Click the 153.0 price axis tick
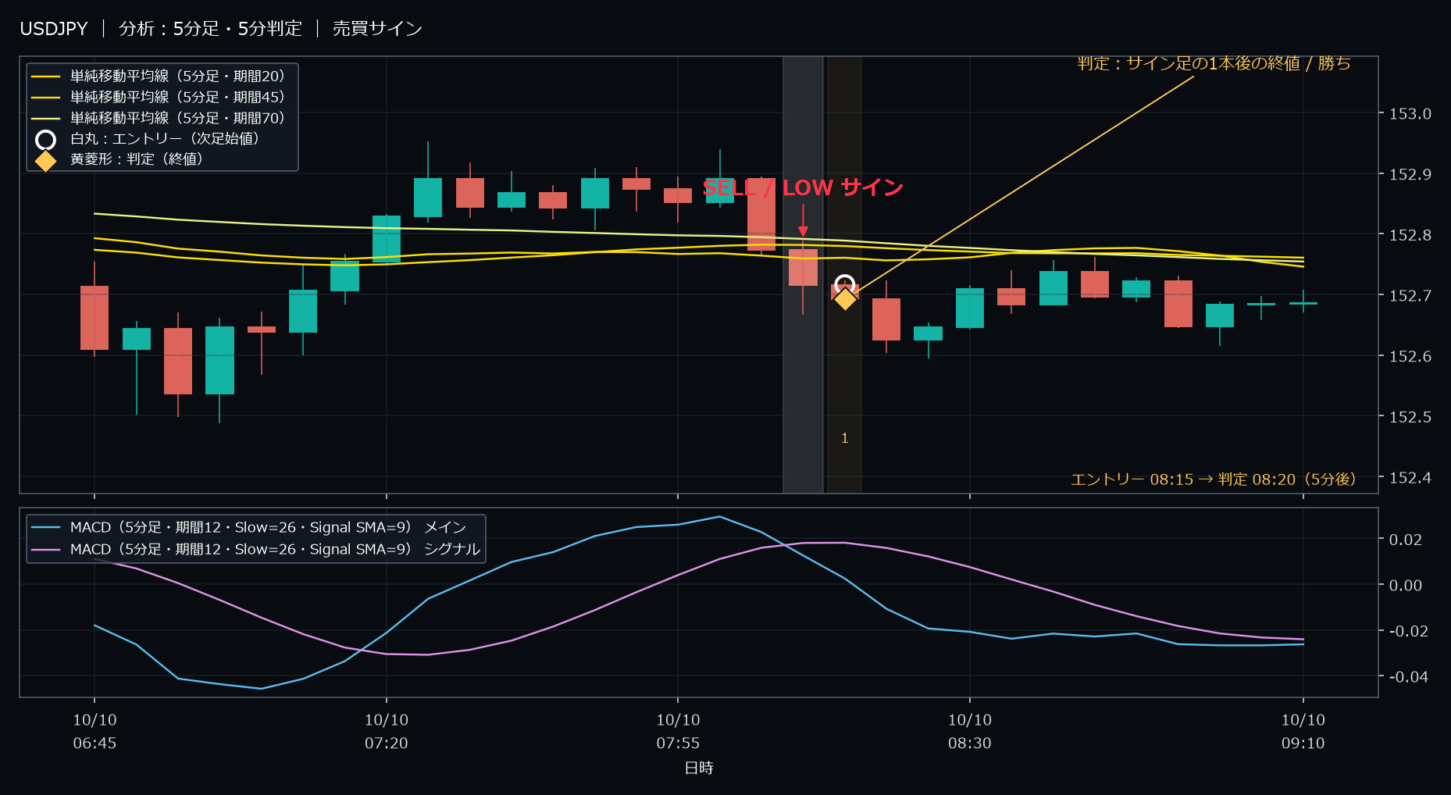Screen dimensions: 1451x795 [1410, 114]
